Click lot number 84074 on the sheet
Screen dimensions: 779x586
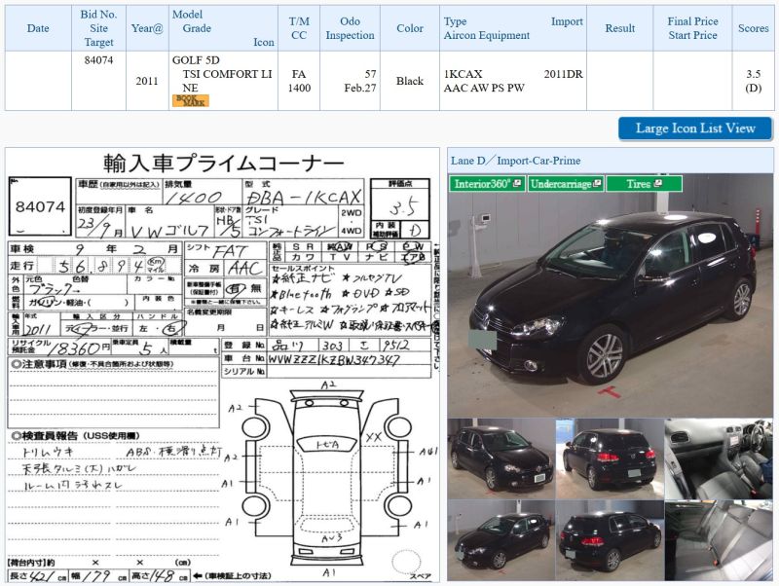pyautogui.click(x=40, y=206)
